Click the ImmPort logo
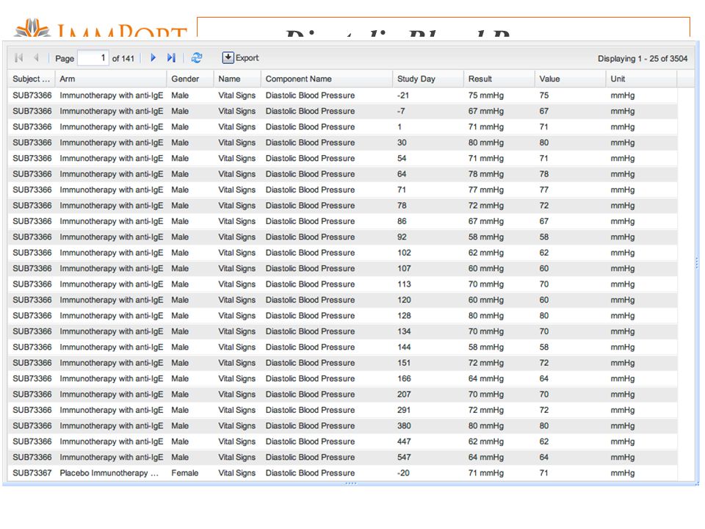Image resolution: width=705 pixels, height=529 pixels. [101, 28]
